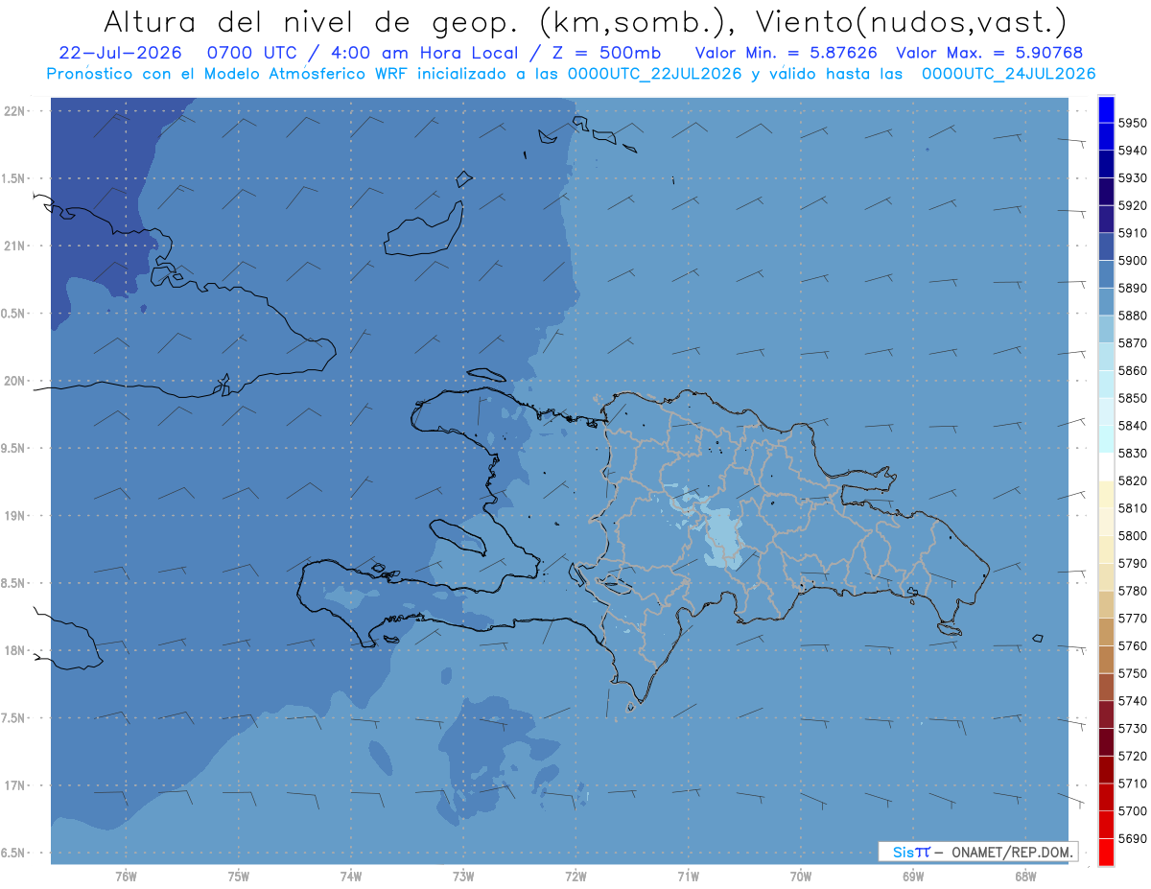The width and height of the screenshot is (1151, 889).
Task: Click the 73W longitude axis label
Action: [x=463, y=876]
